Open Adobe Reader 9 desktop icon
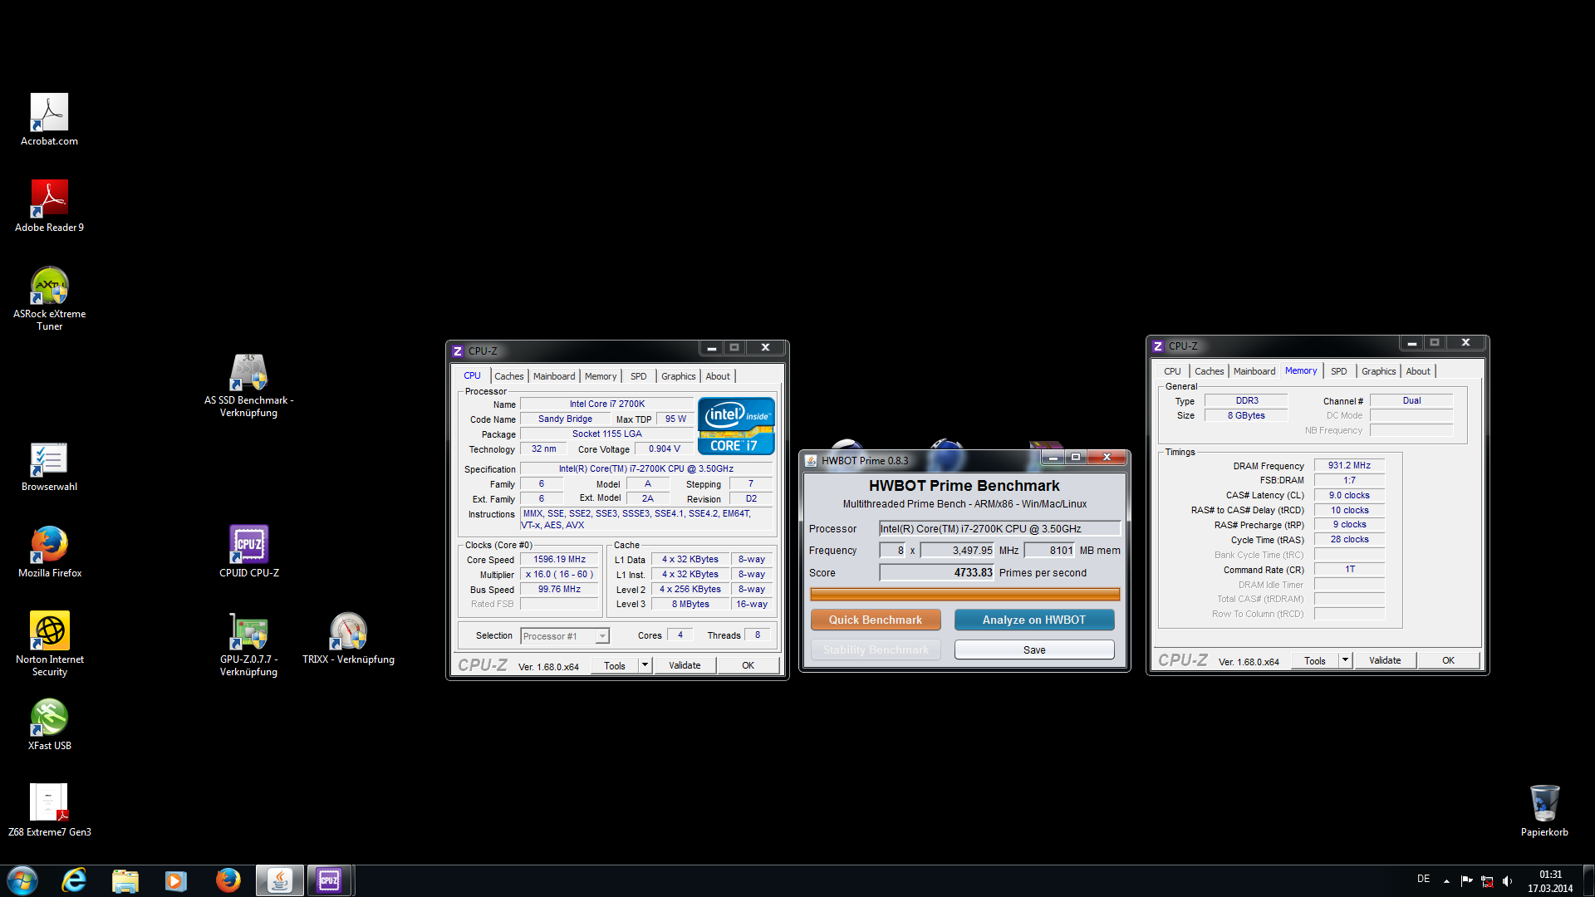The height and width of the screenshot is (897, 1595). click(49, 206)
